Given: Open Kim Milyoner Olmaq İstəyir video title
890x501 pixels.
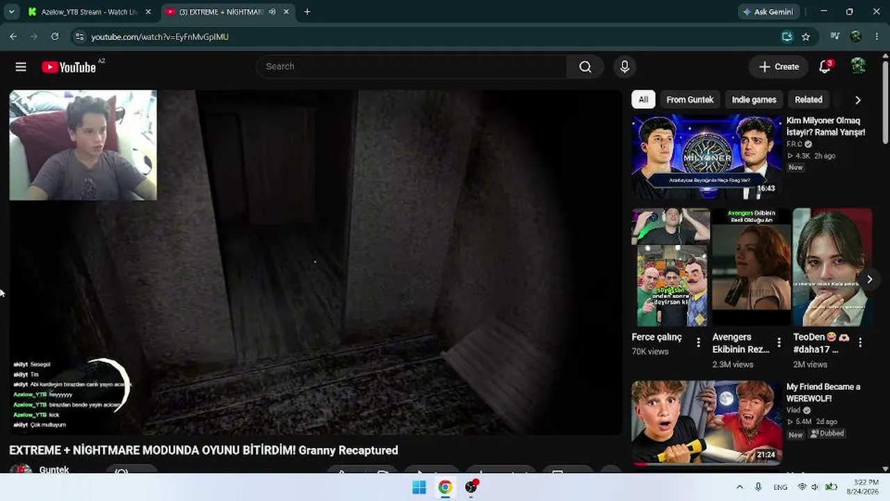Looking at the screenshot, I should click(826, 127).
